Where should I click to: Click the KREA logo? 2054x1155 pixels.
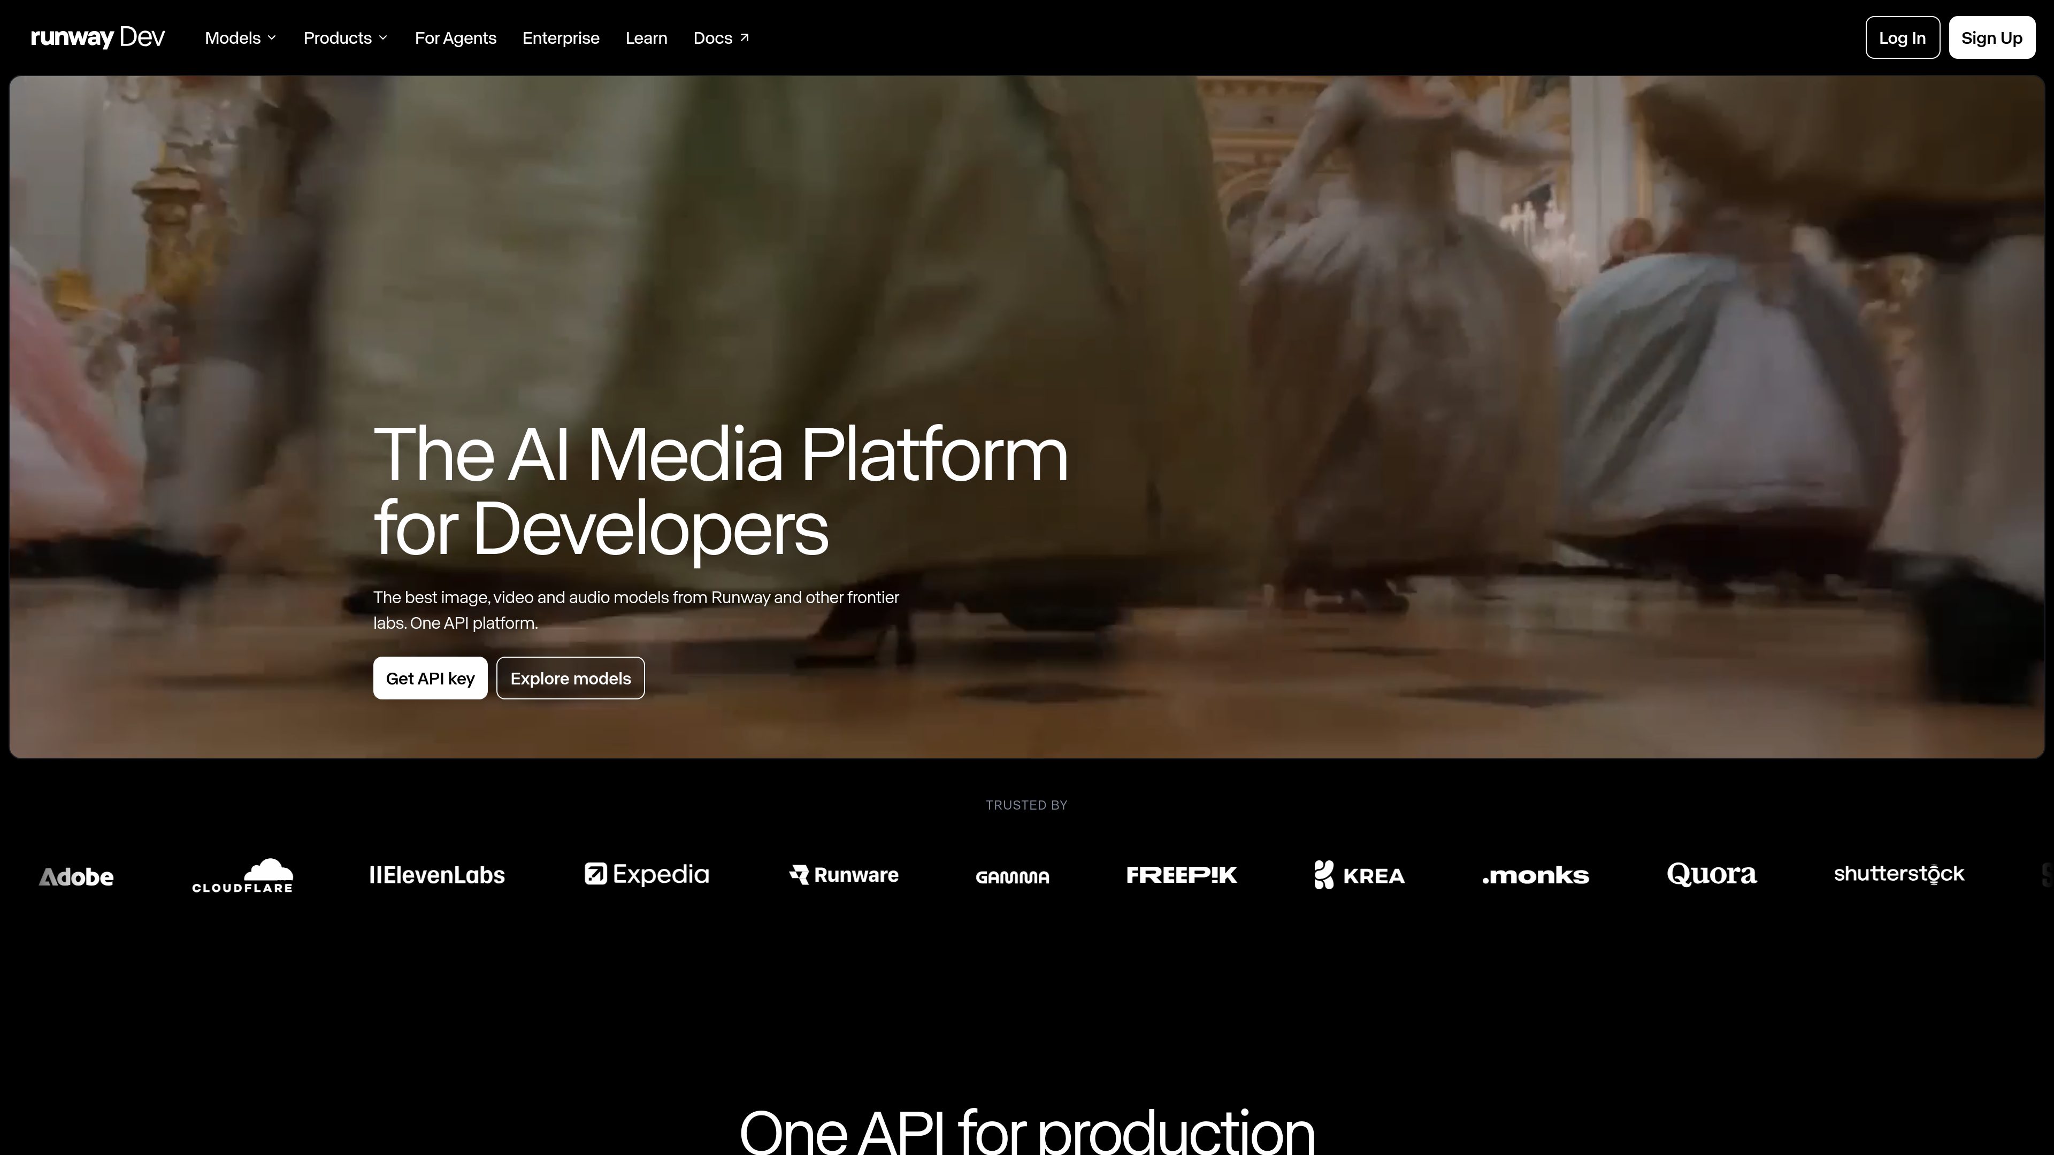tap(1360, 874)
